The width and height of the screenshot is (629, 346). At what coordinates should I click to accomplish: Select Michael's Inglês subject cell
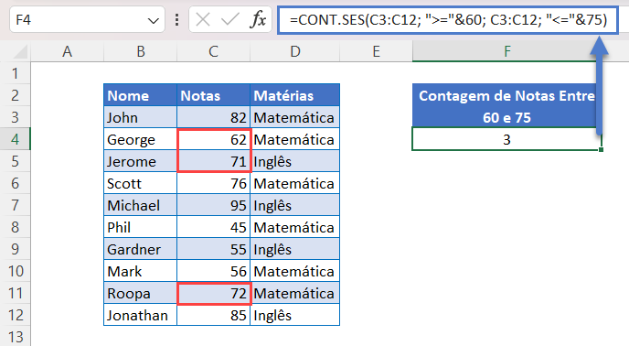(x=294, y=205)
